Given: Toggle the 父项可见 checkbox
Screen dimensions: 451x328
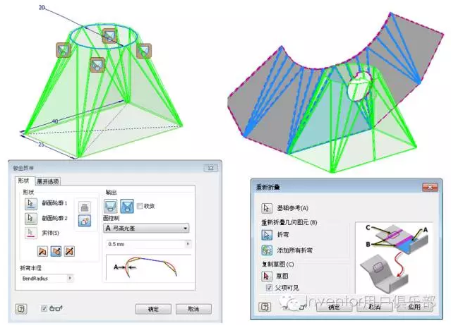Looking at the screenshot, I should [x=269, y=288].
